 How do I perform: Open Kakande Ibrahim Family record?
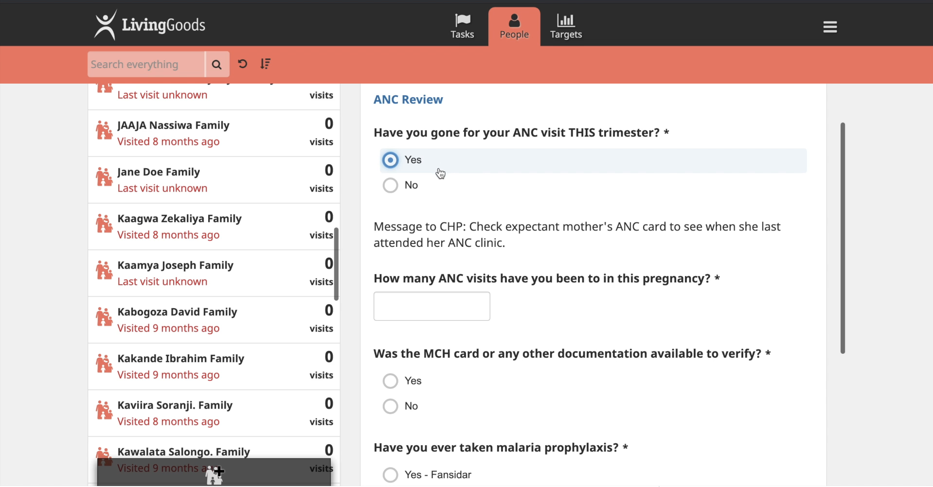pyautogui.click(x=180, y=359)
